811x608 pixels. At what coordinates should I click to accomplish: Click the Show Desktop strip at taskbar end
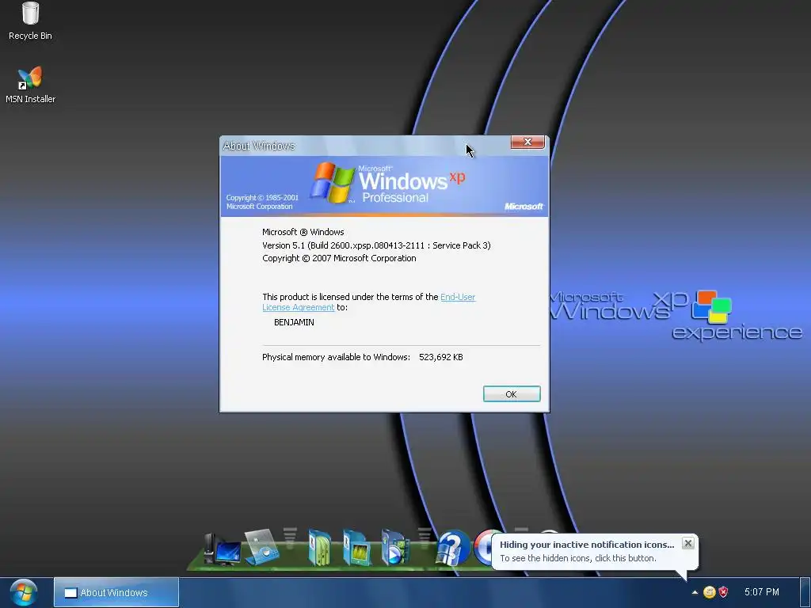coord(805,592)
